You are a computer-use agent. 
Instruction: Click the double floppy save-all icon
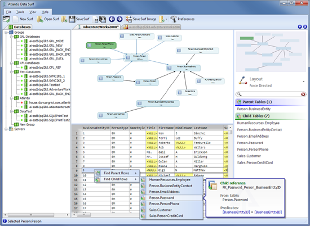pos(103,19)
